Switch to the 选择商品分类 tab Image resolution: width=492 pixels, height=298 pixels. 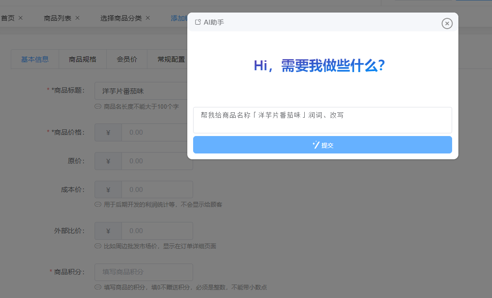coord(121,18)
